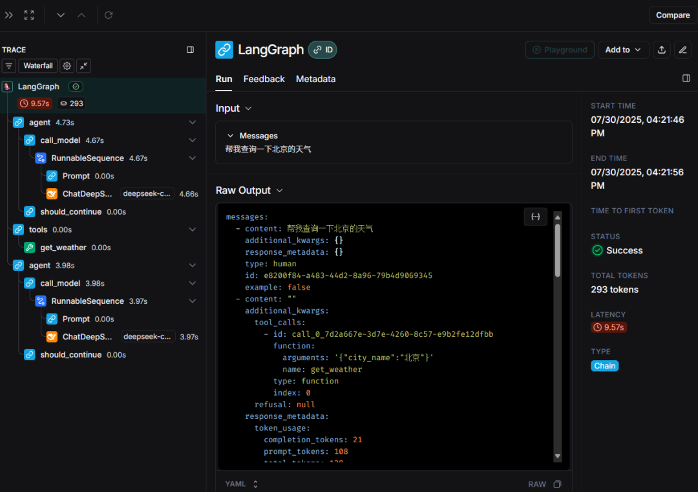Collapse the Messages section under Input
Screen dimensions: 698x492
pyautogui.click(x=230, y=136)
